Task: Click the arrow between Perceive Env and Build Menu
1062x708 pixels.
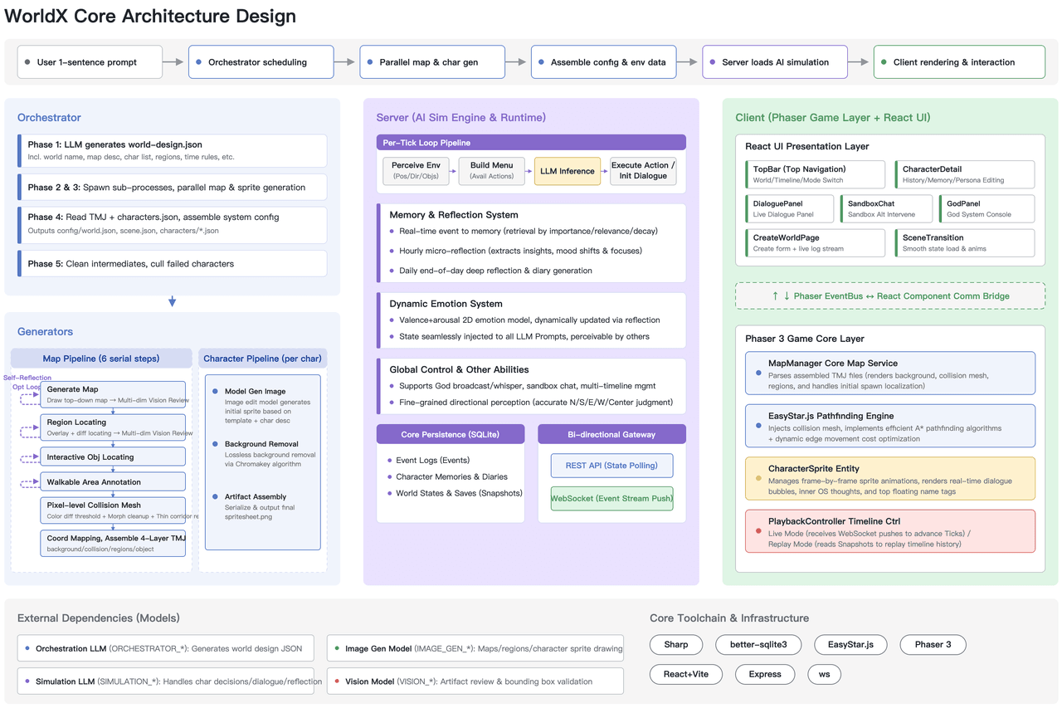Action: click(454, 171)
